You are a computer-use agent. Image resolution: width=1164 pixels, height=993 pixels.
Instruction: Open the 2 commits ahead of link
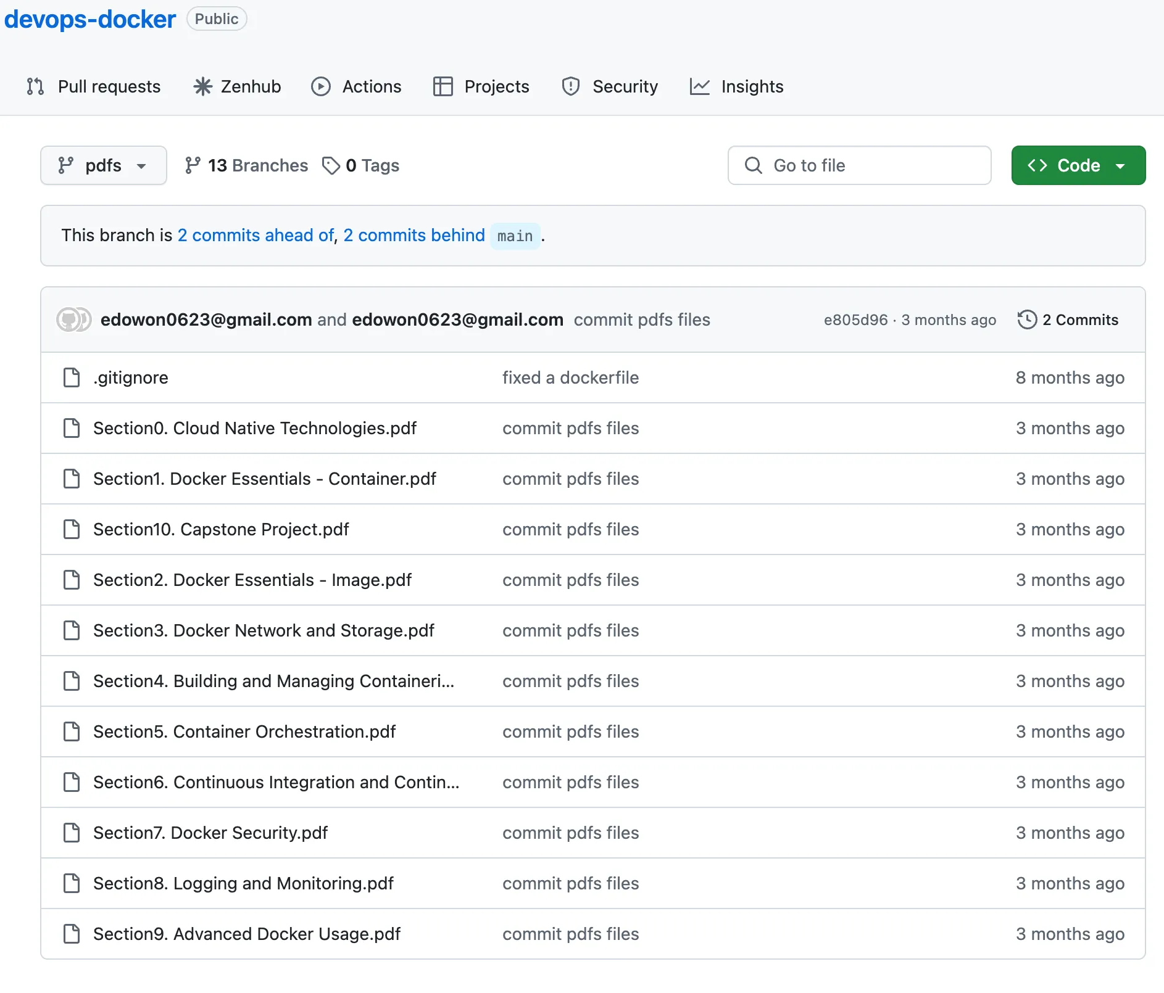pos(256,236)
